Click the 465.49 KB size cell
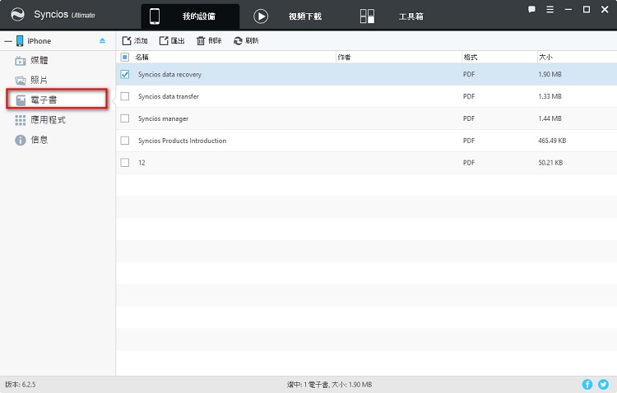Viewport: 617px width, 393px height. point(552,141)
